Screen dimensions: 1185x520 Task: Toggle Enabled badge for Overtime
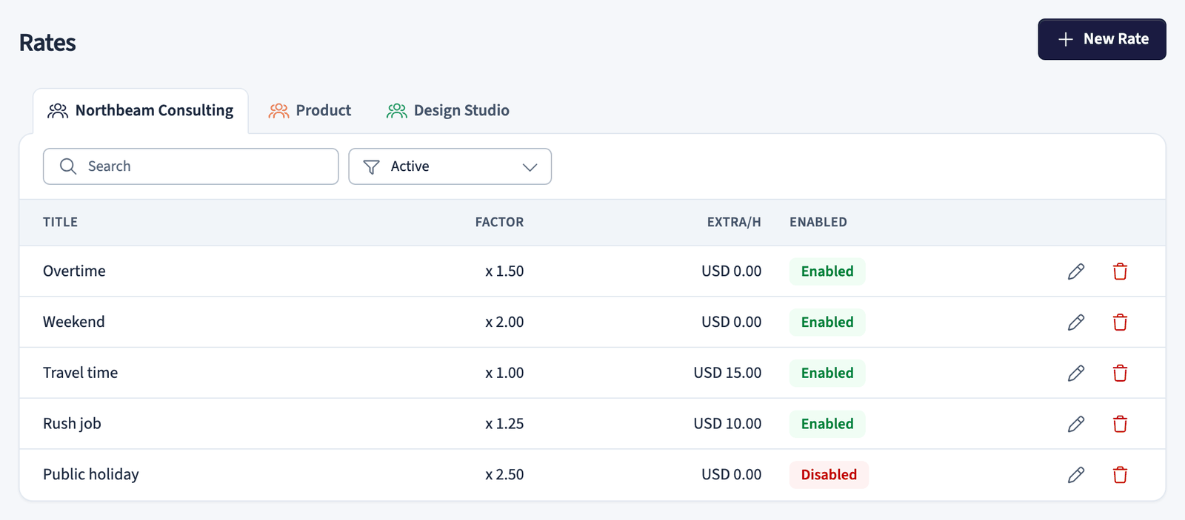827,271
